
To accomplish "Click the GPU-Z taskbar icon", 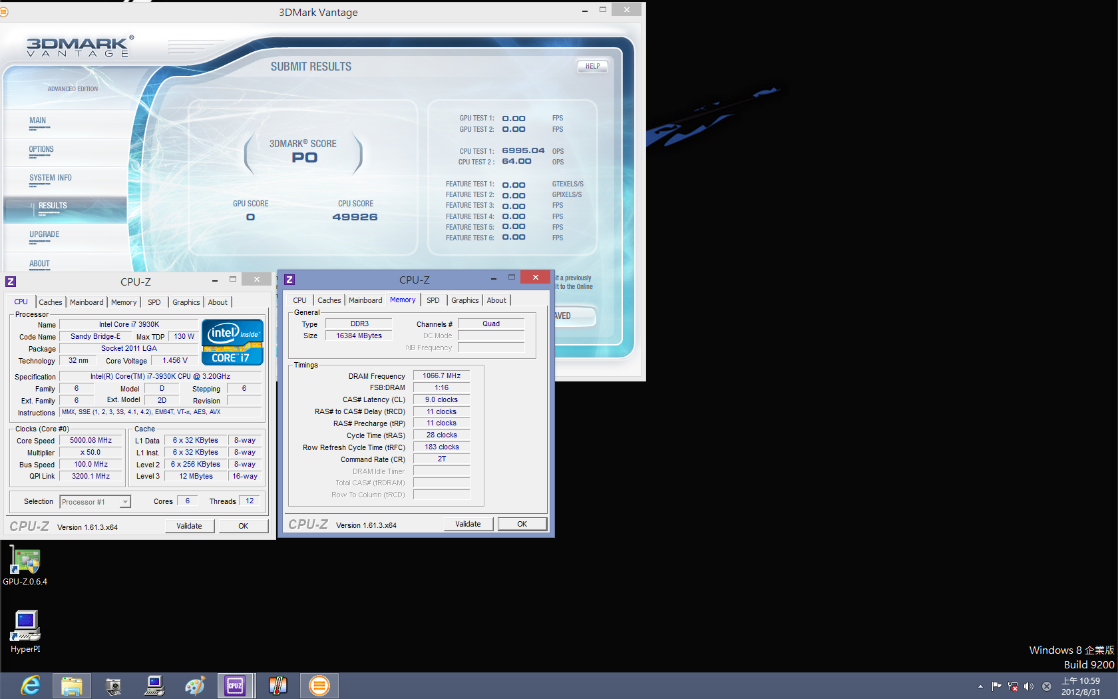I will (113, 685).
